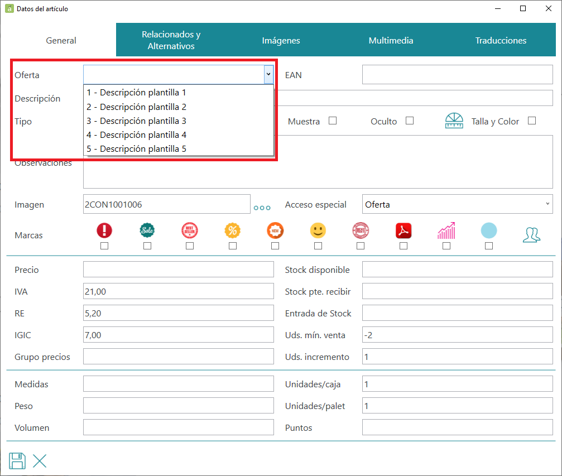Viewport: 562px width, 476px height.
Task: Click the teal X cancel icon
Action: (x=40, y=461)
